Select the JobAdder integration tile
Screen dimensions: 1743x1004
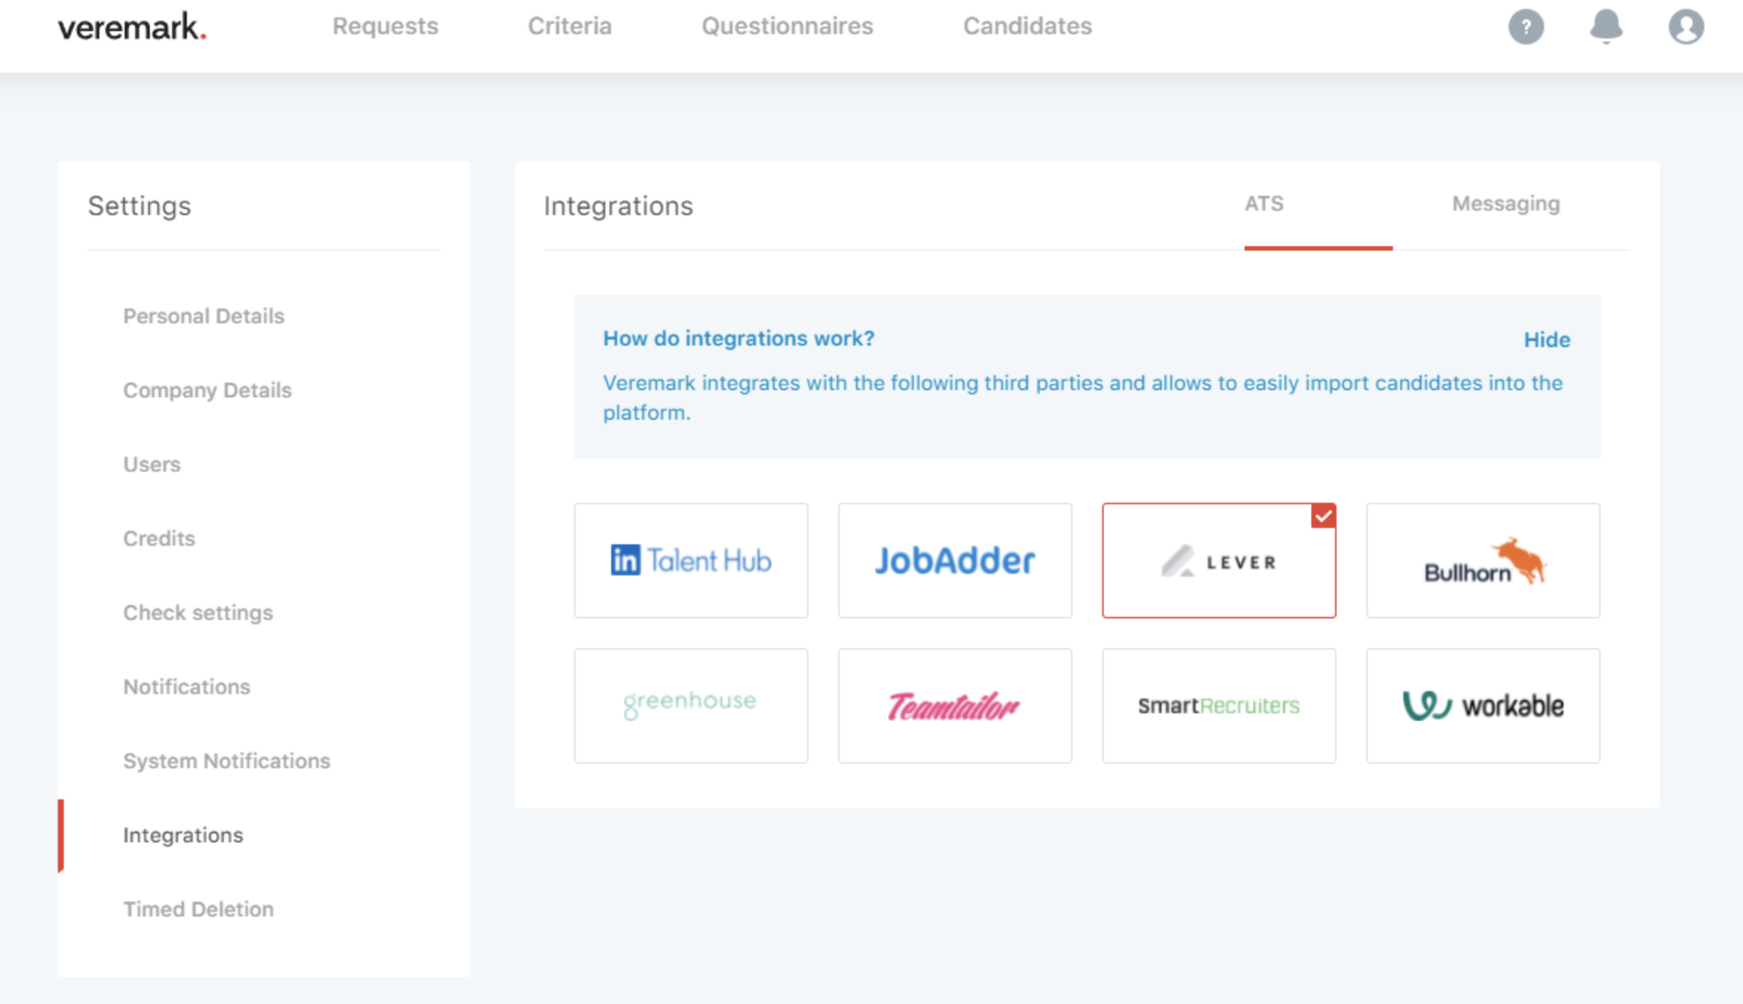955,561
